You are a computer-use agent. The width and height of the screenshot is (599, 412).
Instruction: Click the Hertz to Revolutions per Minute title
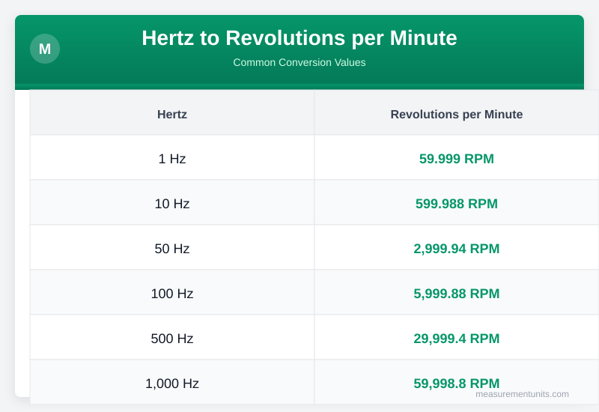pos(299,38)
